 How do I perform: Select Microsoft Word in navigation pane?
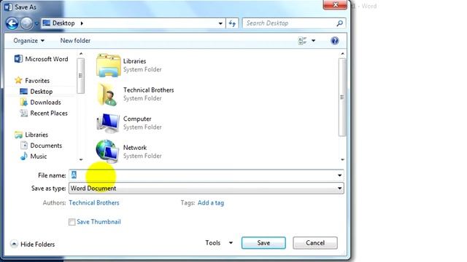pyautogui.click(x=42, y=59)
